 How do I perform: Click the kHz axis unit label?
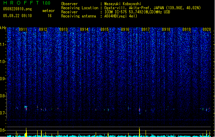pos(3,28)
